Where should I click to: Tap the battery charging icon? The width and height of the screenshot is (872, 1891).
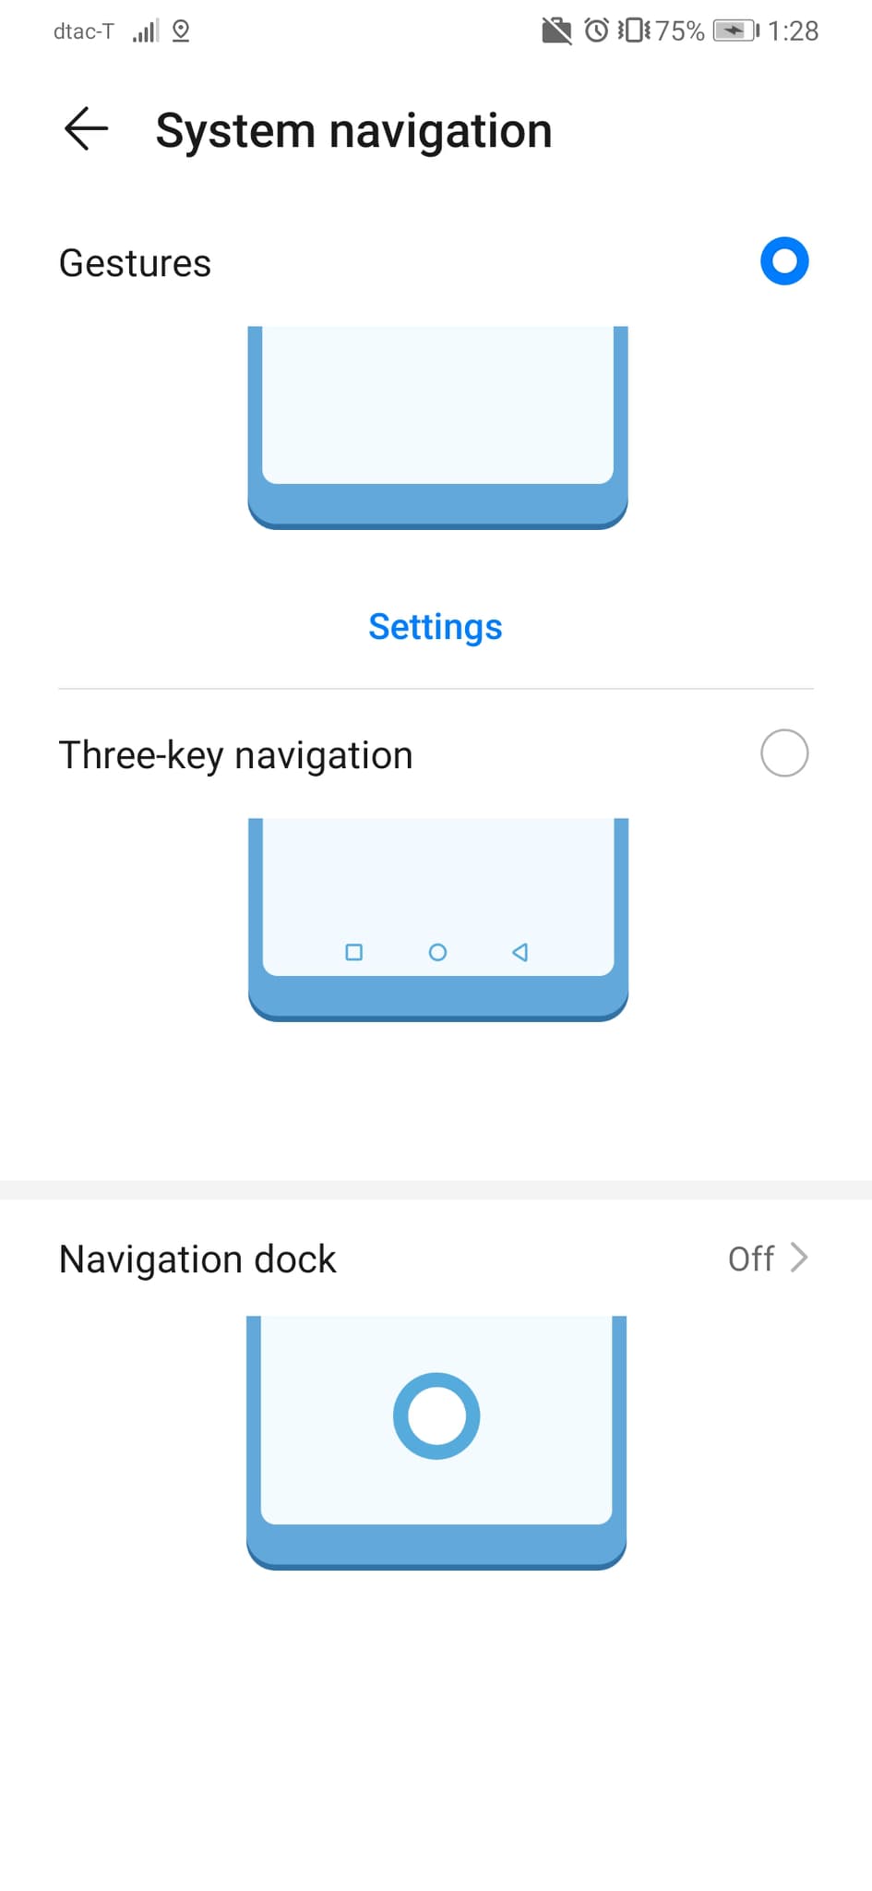(x=735, y=31)
